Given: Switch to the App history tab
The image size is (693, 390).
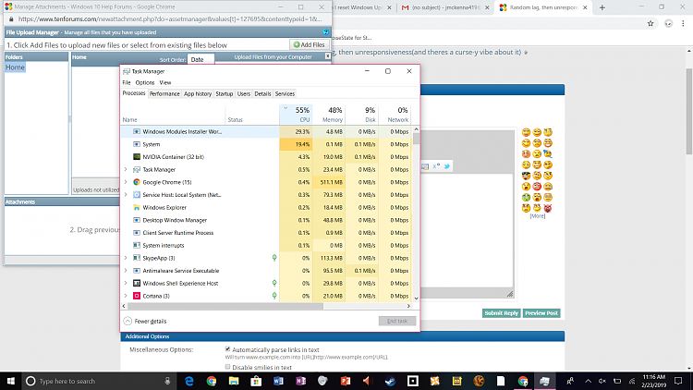Looking at the screenshot, I should click(x=198, y=93).
